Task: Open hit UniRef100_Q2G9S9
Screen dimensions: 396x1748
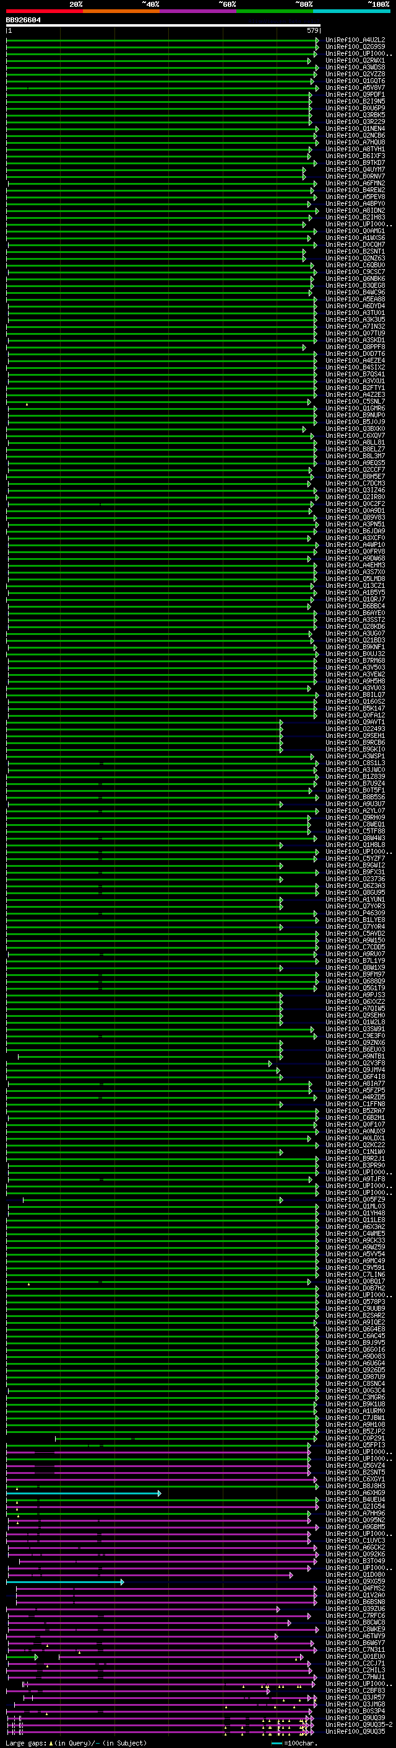Action: [x=355, y=47]
